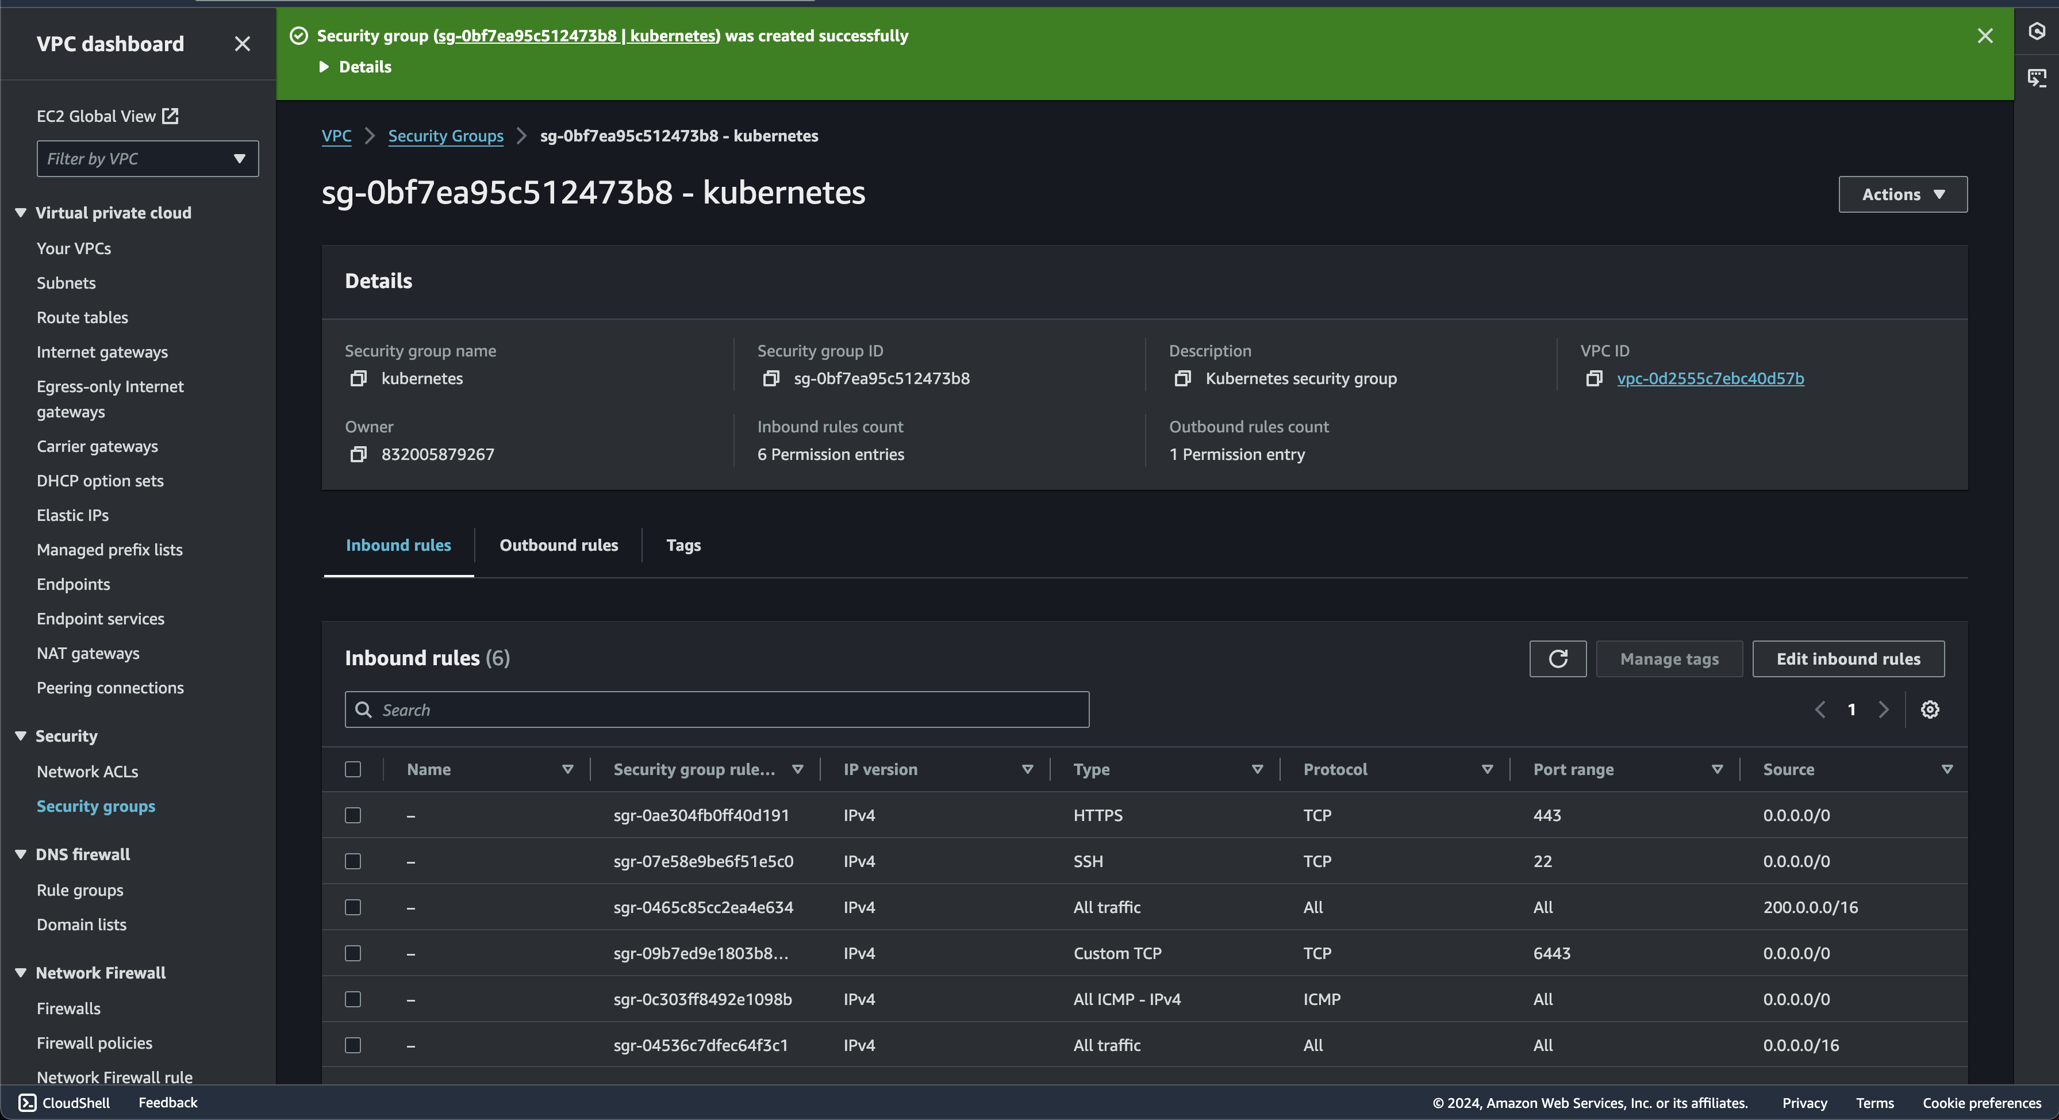Focus the inbound rules Search field
This screenshot has width=2059, height=1120.
pyautogui.click(x=717, y=710)
